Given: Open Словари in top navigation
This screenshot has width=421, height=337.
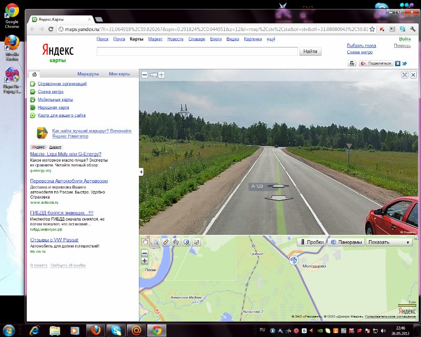Looking at the screenshot, I should click(x=196, y=39).
